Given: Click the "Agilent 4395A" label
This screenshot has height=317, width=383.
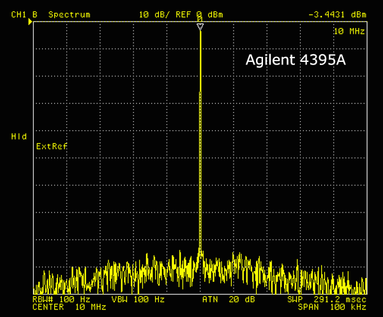Looking at the screenshot, I should coord(296,60).
